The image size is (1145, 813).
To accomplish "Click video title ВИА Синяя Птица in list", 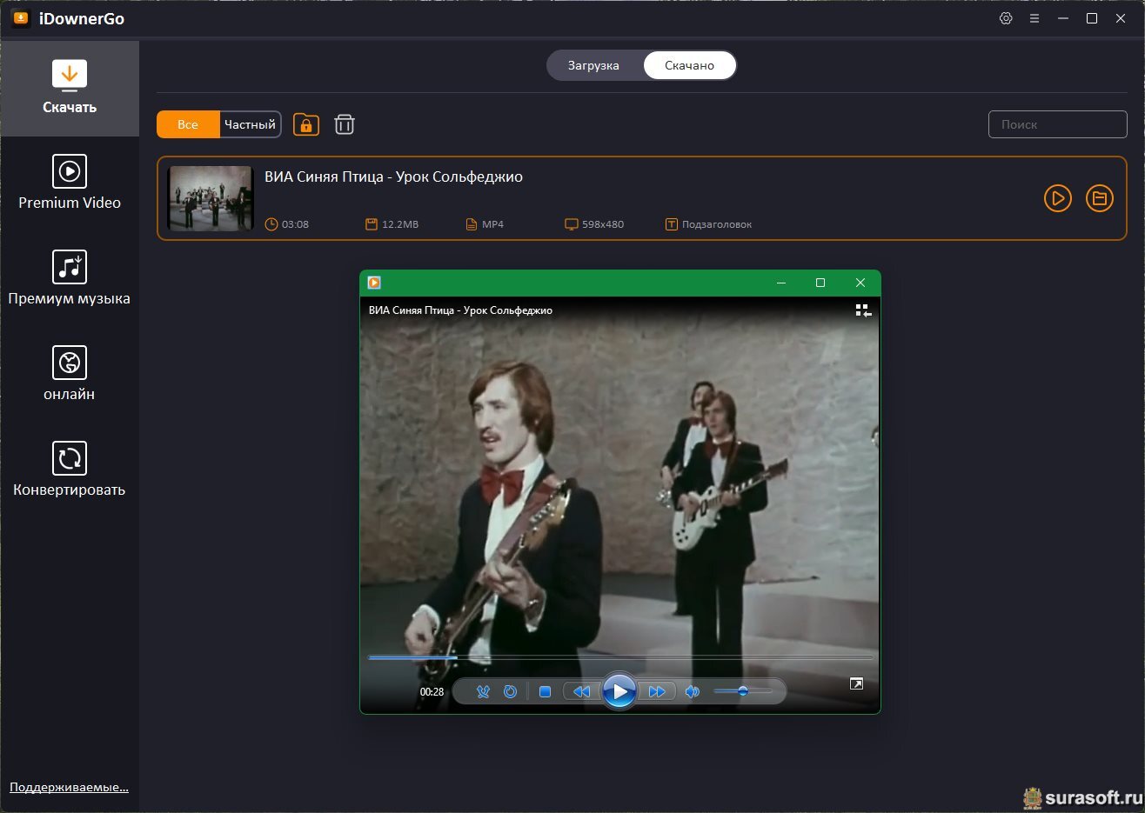I will click(393, 177).
